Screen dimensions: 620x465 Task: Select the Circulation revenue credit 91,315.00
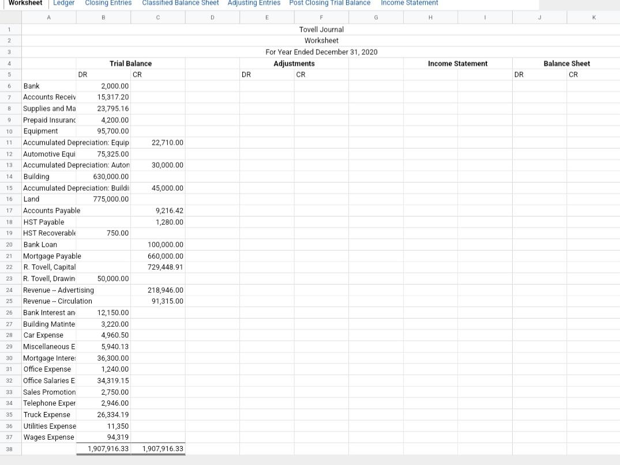158,301
